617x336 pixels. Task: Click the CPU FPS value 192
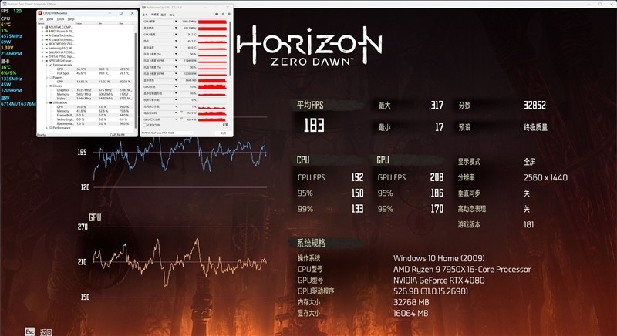coord(357,177)
